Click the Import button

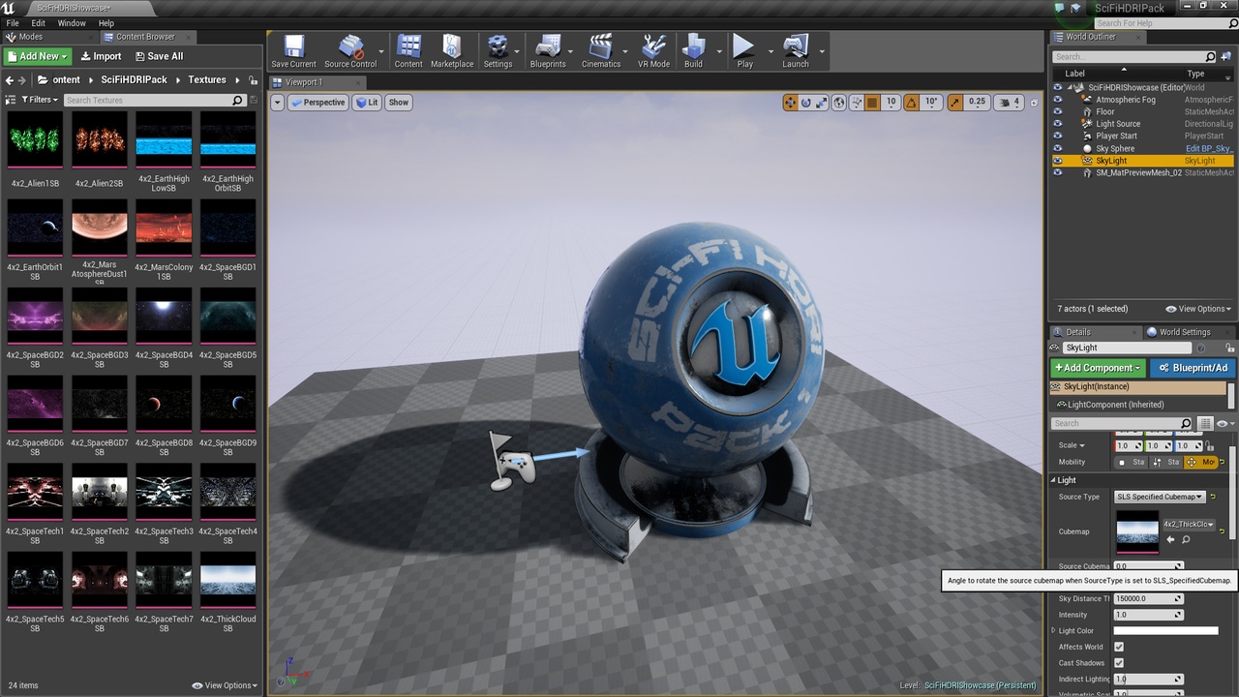coord(101,56)
